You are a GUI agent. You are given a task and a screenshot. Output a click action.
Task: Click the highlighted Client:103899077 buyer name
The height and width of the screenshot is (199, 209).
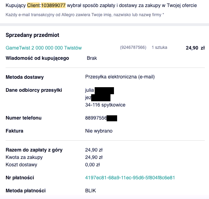pos(46,5)
